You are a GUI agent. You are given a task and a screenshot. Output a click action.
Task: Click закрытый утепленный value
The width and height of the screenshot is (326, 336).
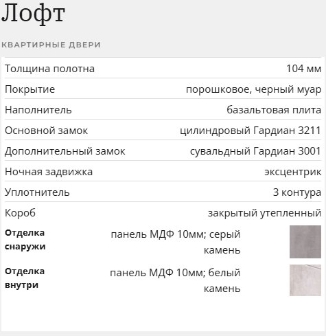coord(264,213)
